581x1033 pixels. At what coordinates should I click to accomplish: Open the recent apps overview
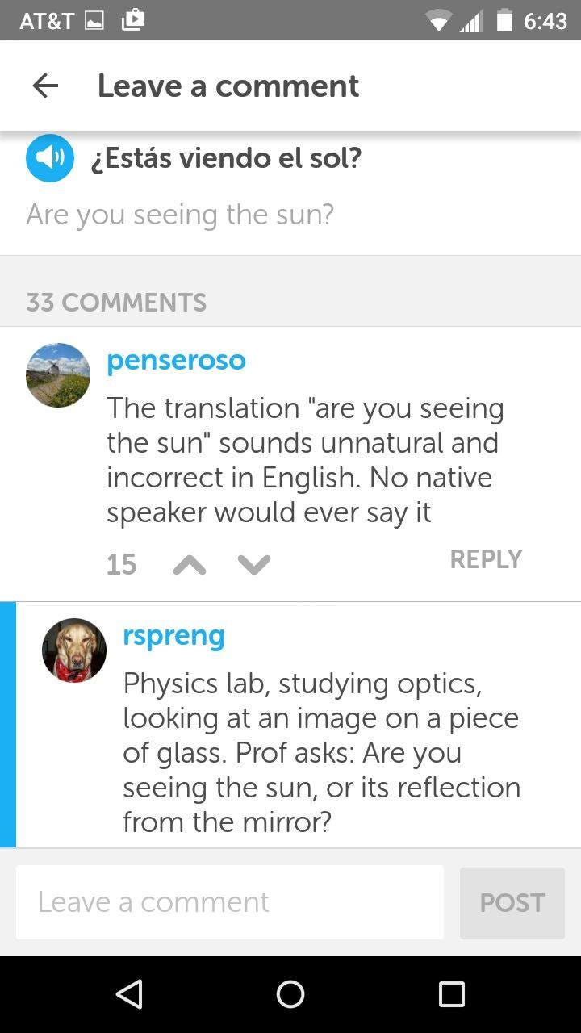452,994
